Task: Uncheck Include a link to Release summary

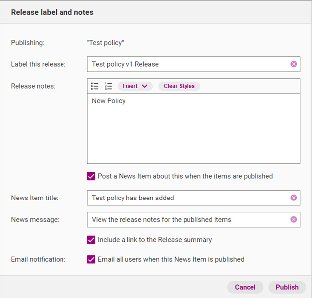Action: (91, 240)
